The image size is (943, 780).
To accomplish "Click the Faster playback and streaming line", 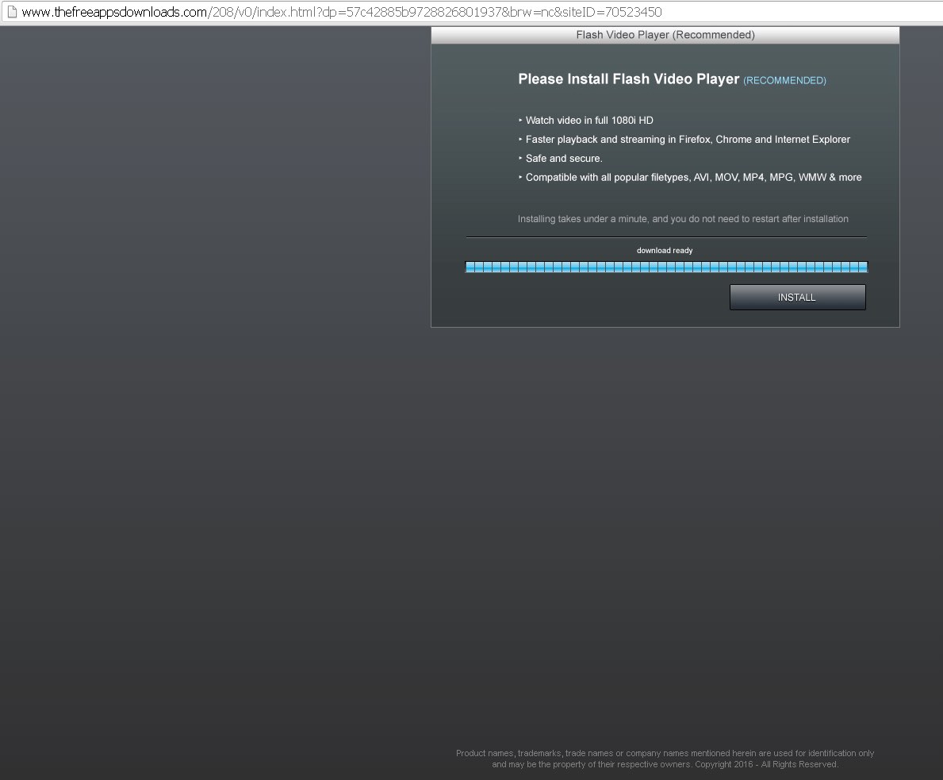I will (688, 140).
